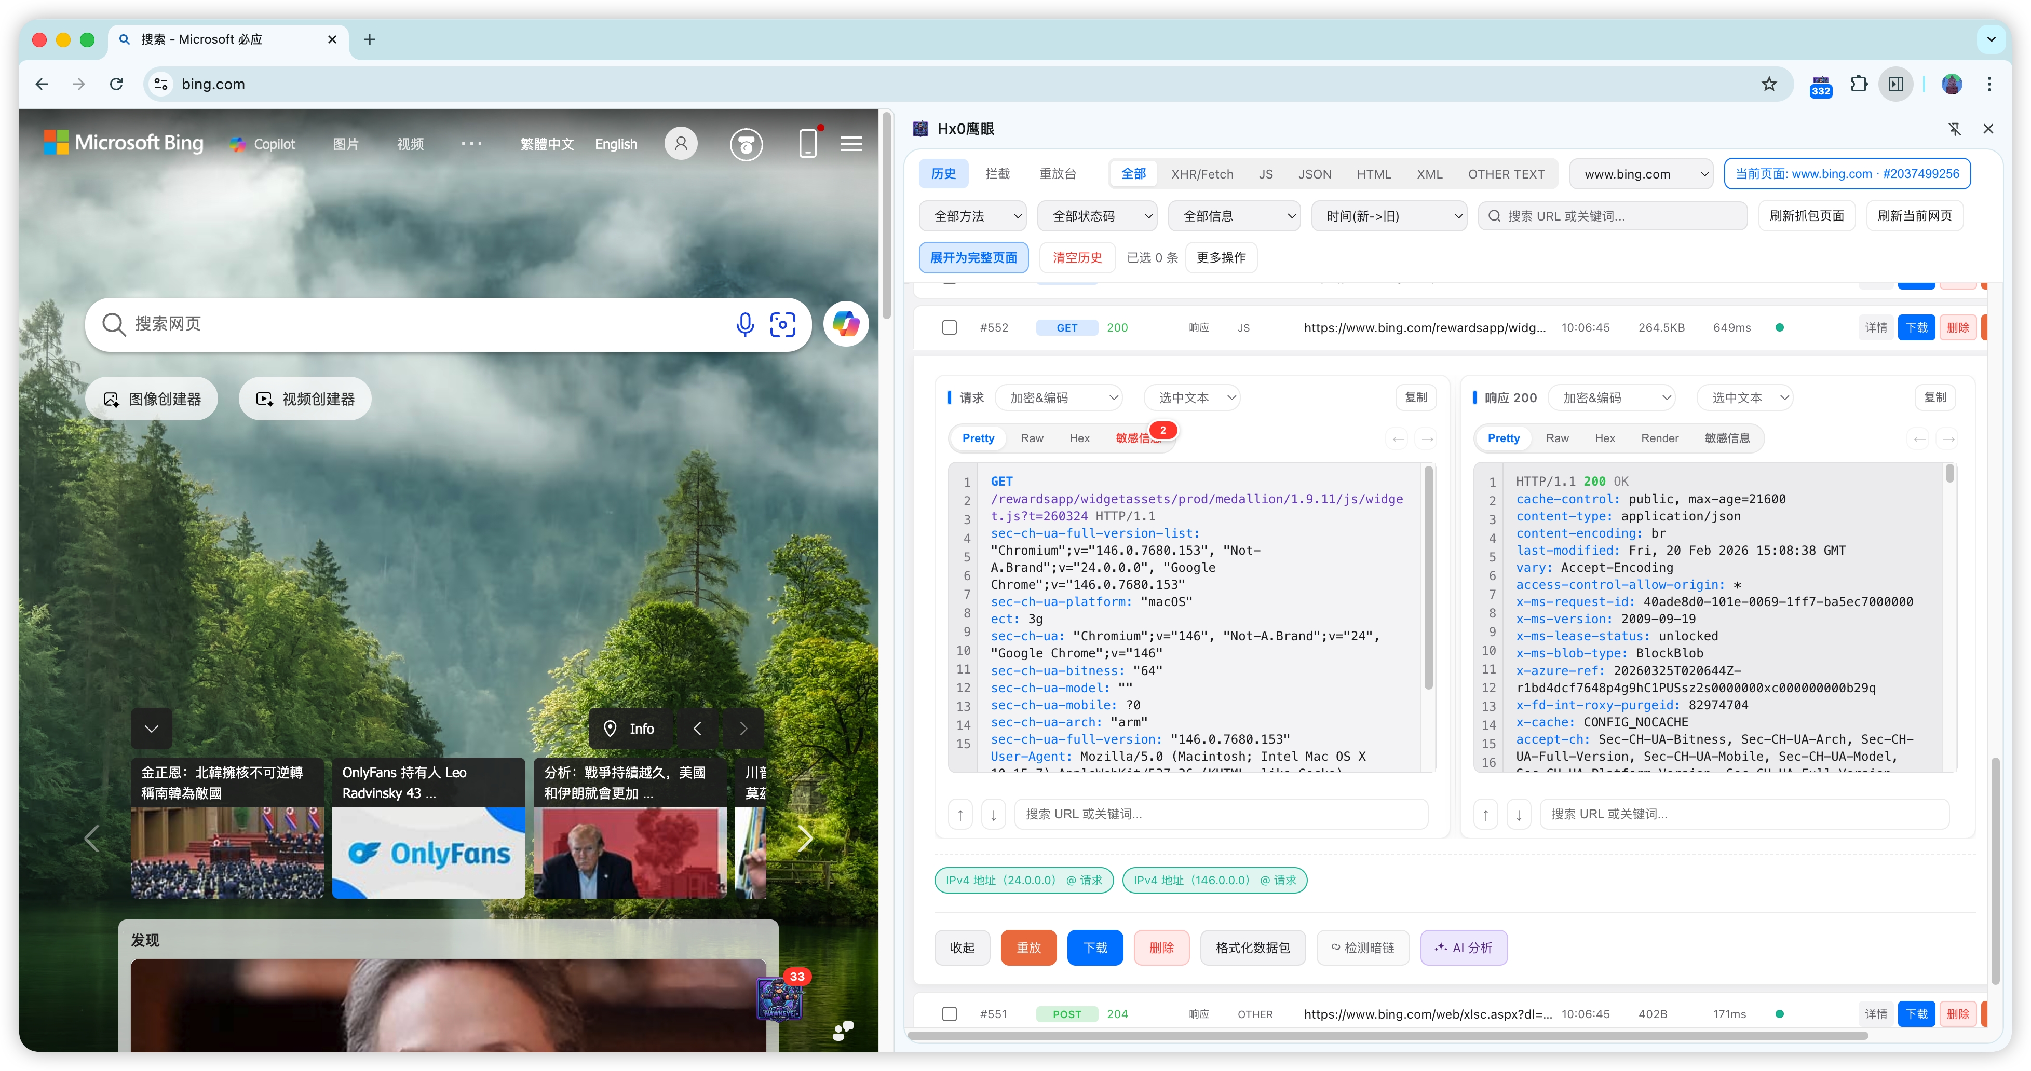
Task: Open Chrome extensions puzzle icon
Action: pyautogui.click(x=1859, y=84)
